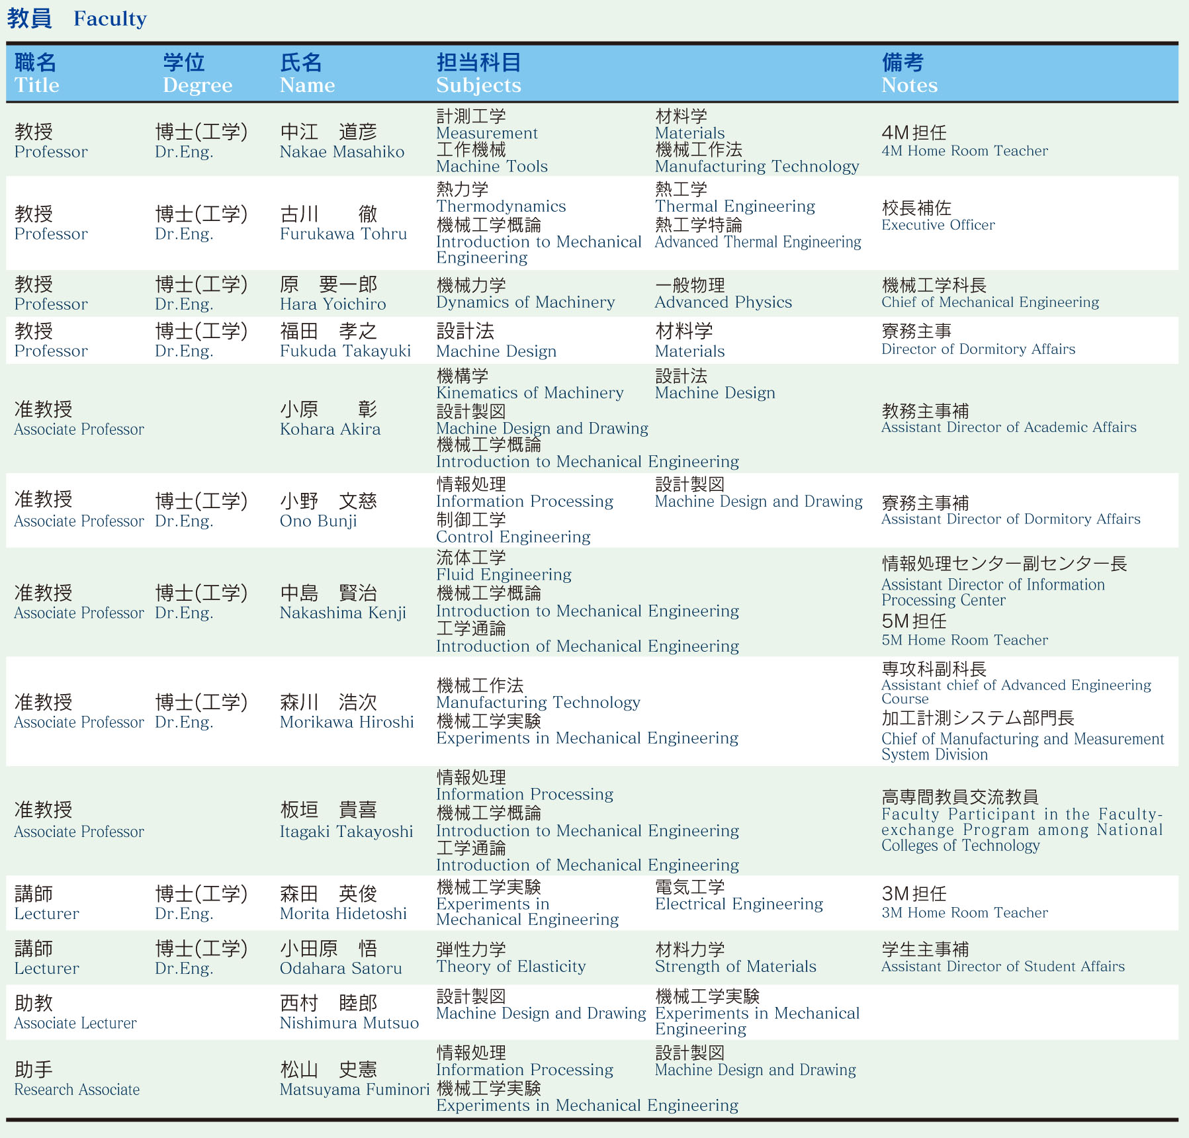Click the note '5M Home Room Teacher'
Image resolution: width=1189 pixels, height=1138 pixels.
(965, 640)
